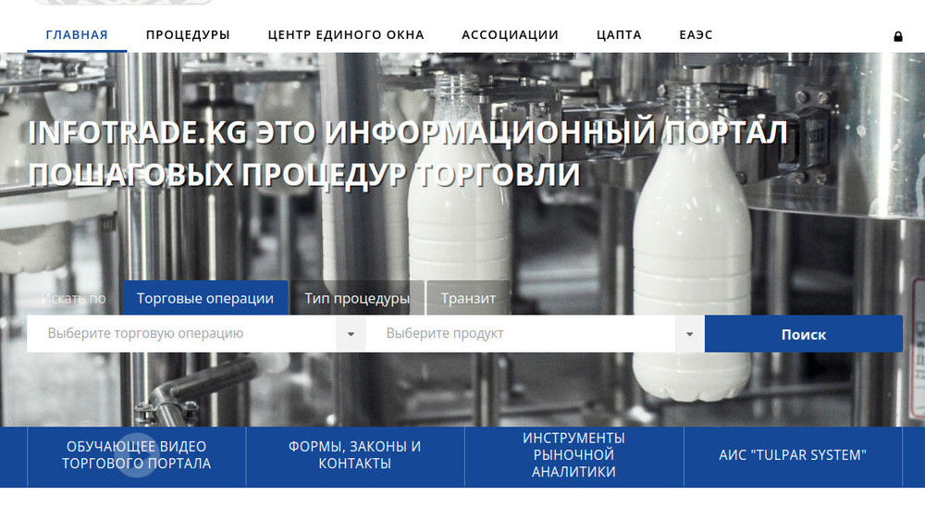Open the АИС "Tulpar System" link
The height and width of the screenshot is (520, 925).
(792, 455)
